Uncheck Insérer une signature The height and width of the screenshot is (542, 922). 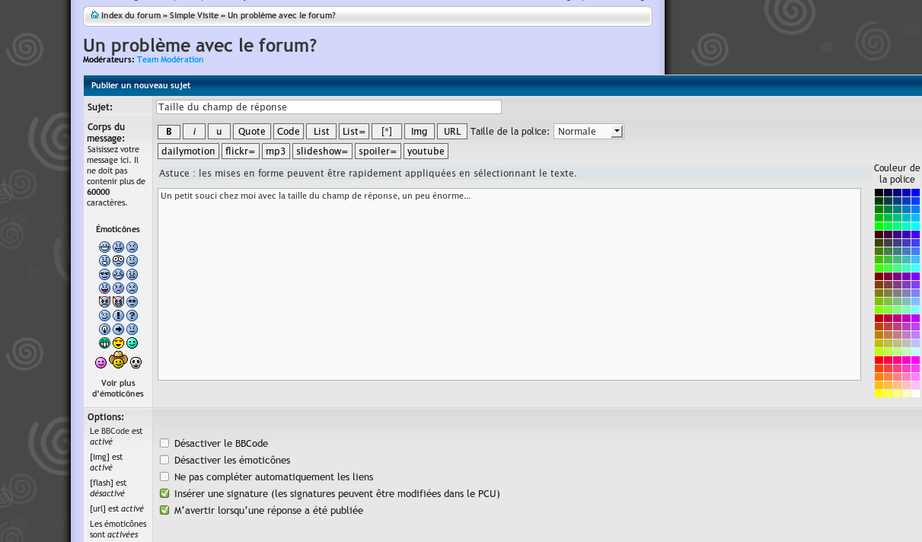pos(164,493)
